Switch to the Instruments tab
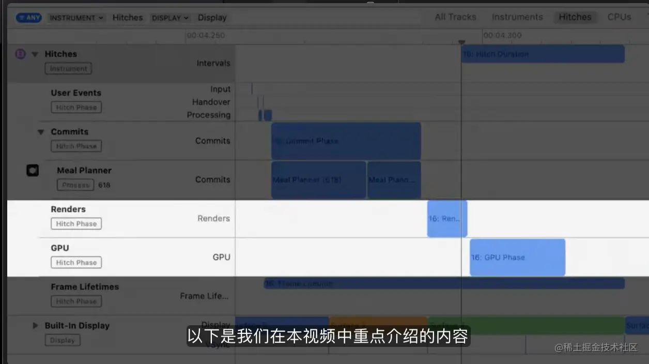Image resolution: width=649 pixels, height=364 pixels. [517, 17]
